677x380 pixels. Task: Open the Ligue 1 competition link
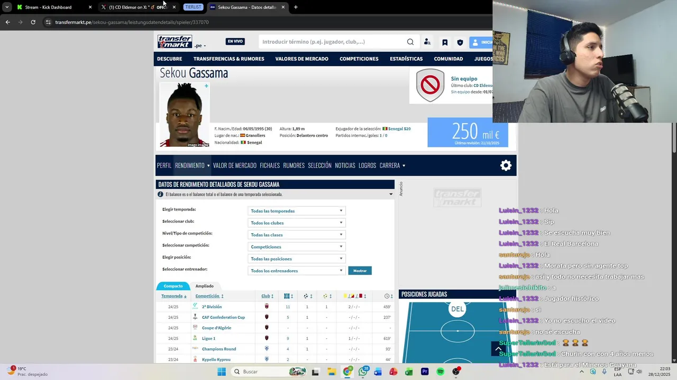pos(208,338)
